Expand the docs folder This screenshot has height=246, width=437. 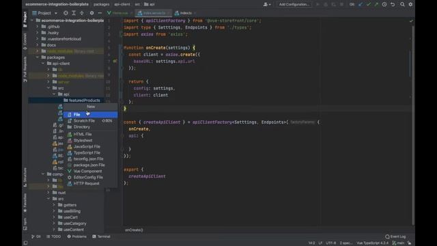(x=38, y=45)
